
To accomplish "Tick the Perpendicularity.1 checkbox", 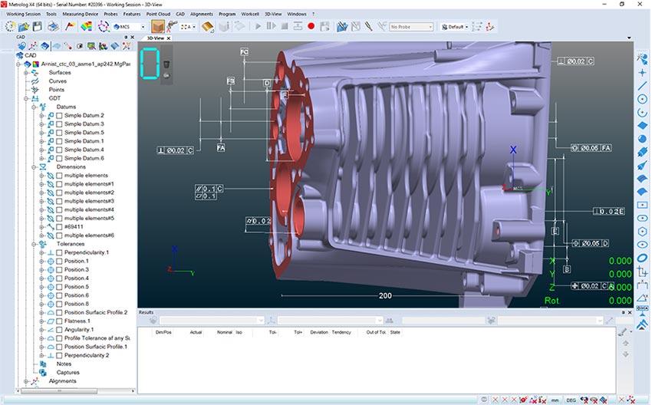I will point(59,252).
